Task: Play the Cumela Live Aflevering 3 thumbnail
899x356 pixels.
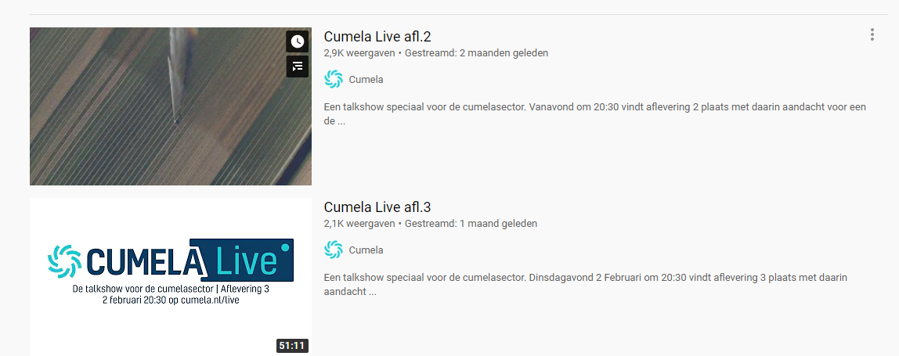Action: [x=170, y=277]
